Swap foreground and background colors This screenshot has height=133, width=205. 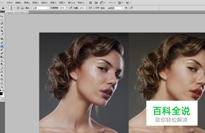coord(3,90)
